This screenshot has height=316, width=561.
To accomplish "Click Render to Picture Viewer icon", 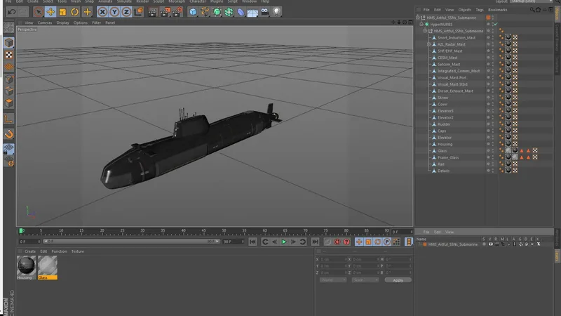I will 165,12.
